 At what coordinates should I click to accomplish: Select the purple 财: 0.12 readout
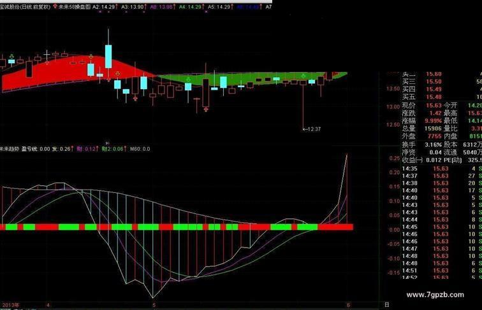(86, 149)
